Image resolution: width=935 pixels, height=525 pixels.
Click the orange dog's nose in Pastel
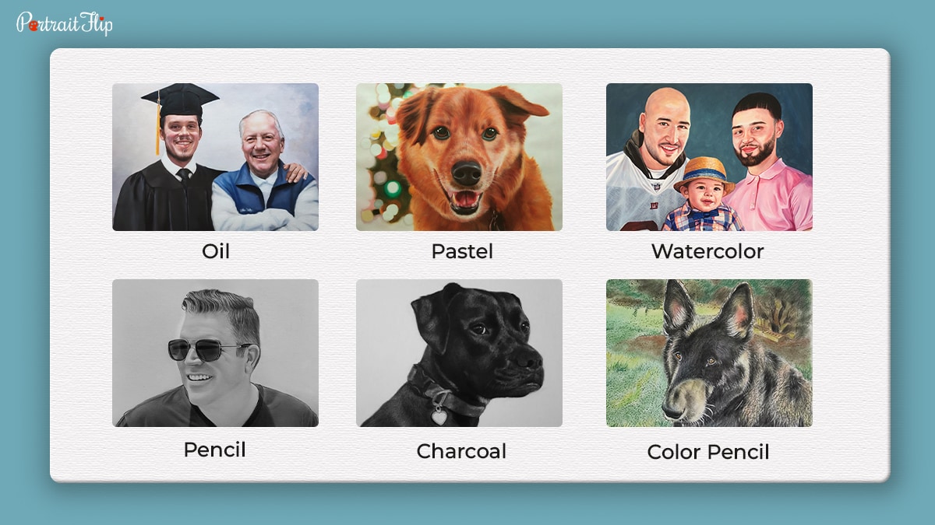(467, 173)
